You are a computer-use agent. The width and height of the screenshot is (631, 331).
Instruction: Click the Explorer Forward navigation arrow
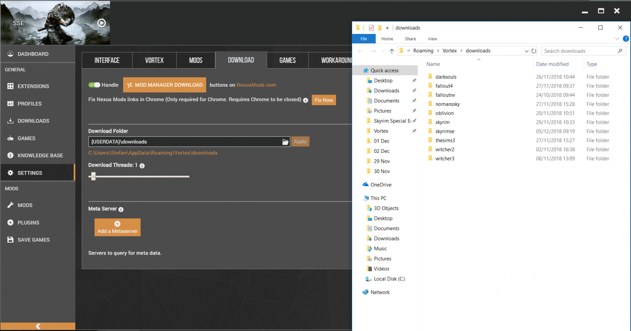point(373,51)
